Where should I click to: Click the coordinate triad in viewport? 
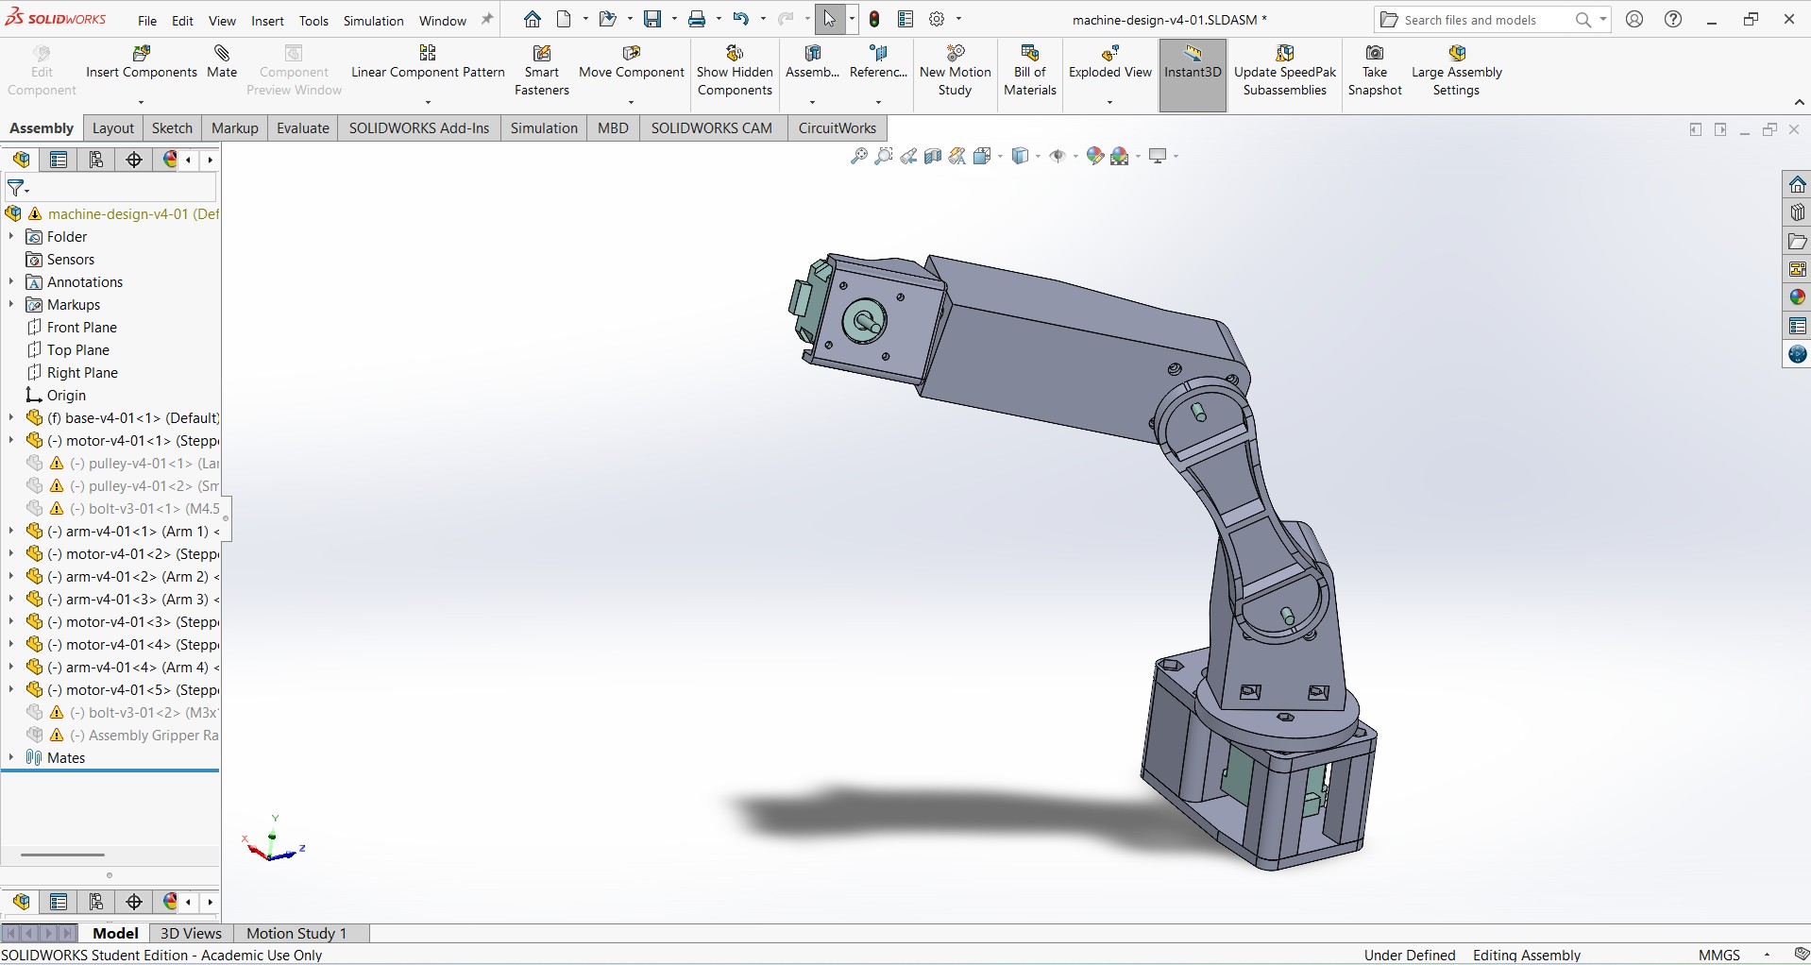point(273,838)
